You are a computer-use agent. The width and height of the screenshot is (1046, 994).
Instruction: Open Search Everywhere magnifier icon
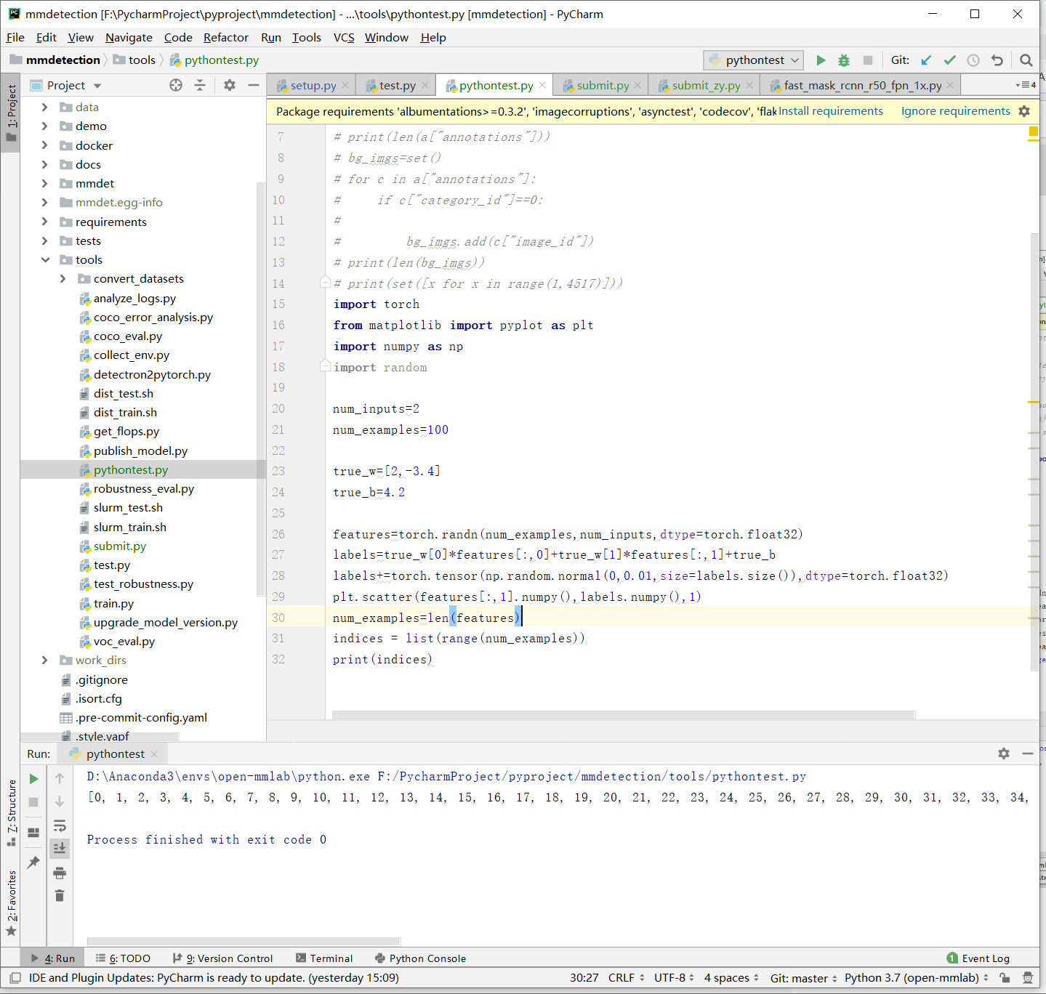[1026, 60]
